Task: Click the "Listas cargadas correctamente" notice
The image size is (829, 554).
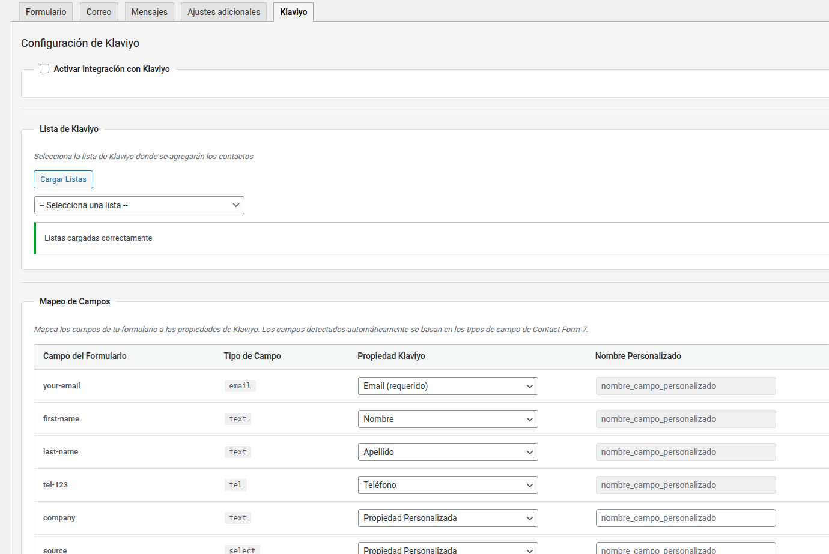Action: point(98,238)
